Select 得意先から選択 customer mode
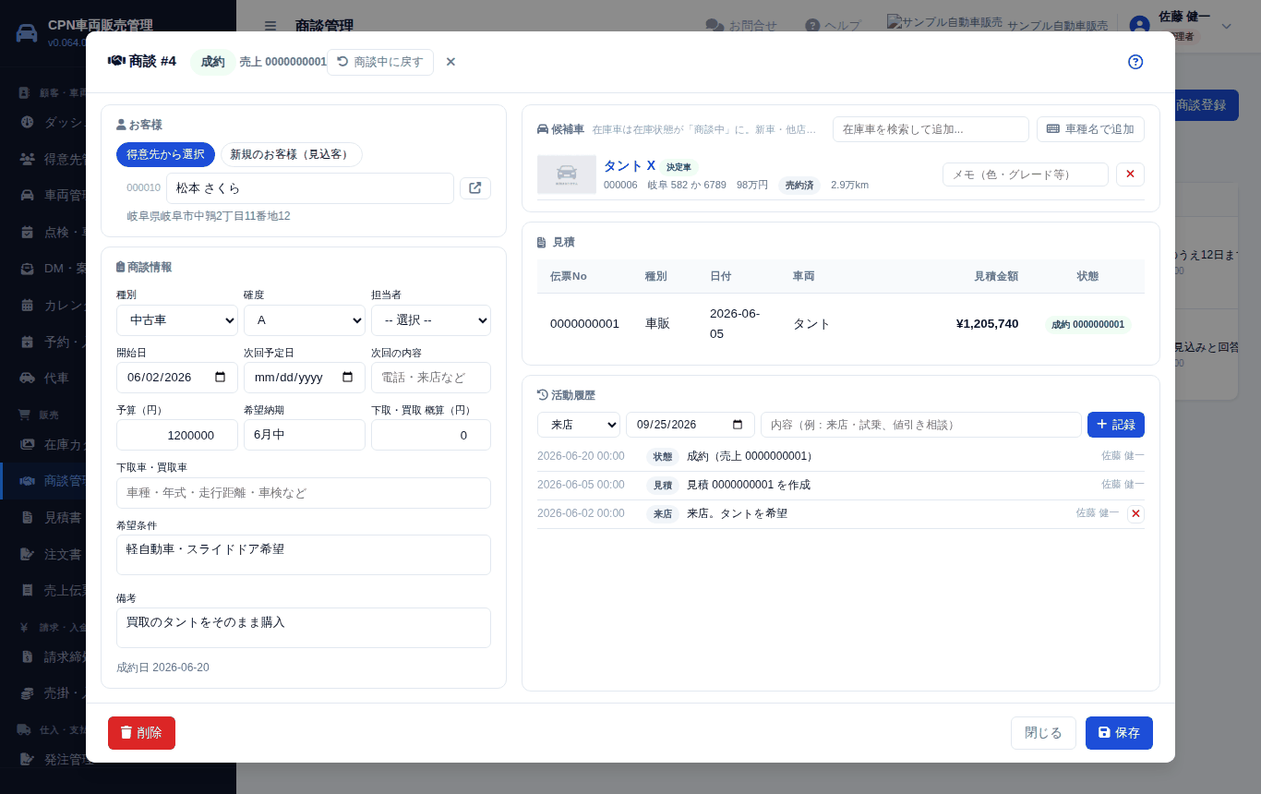The image size is (1261, 794). (x=165, y=154)
